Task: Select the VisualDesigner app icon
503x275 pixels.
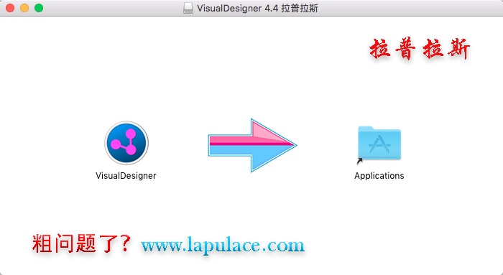Action: (x=126, y=143)
